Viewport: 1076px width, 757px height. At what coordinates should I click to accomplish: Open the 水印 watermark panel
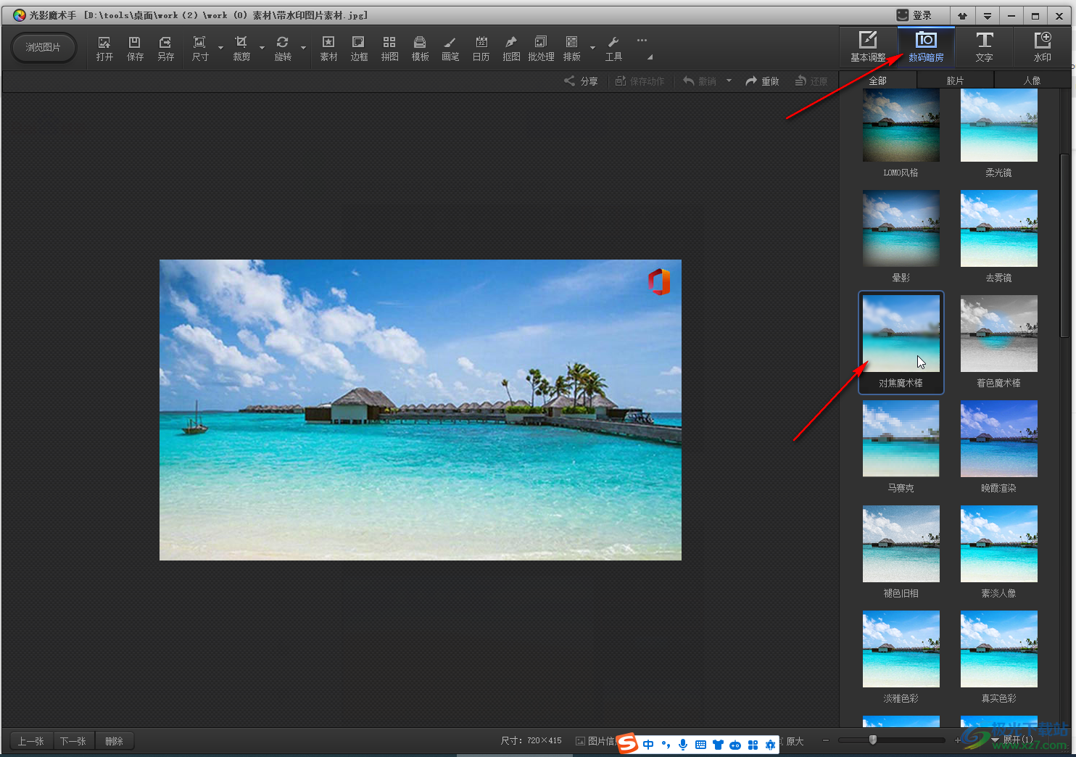coord(1042,47)
